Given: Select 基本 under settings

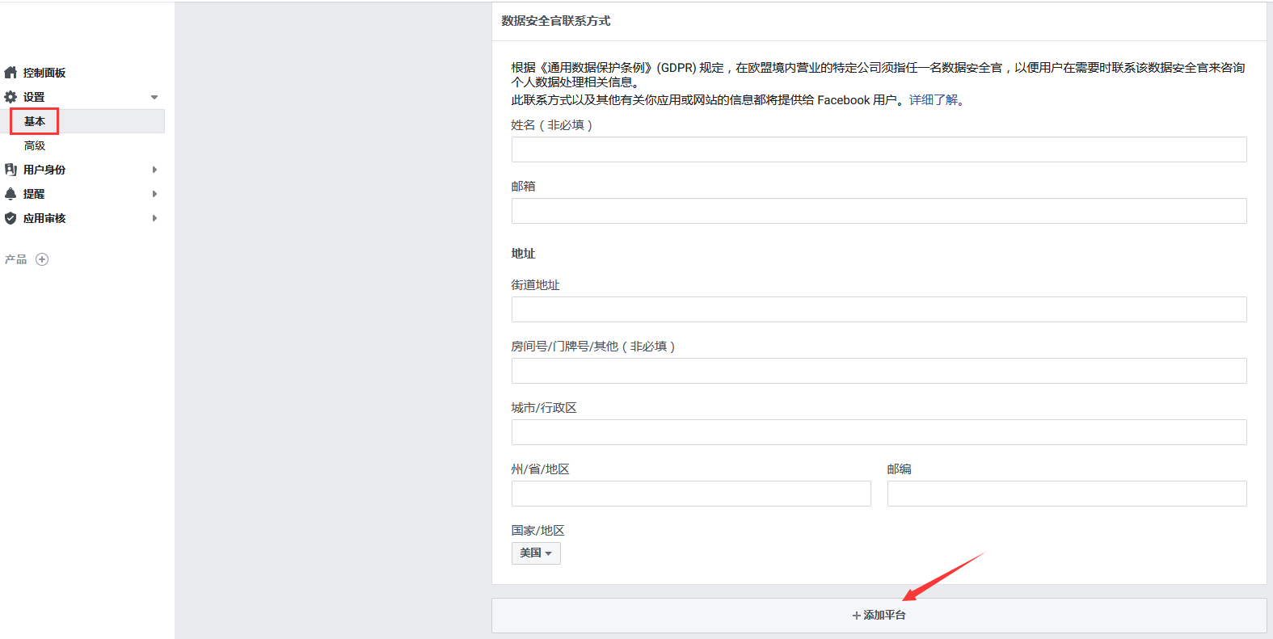Looking at the screenshot, I should pos(35,121).
